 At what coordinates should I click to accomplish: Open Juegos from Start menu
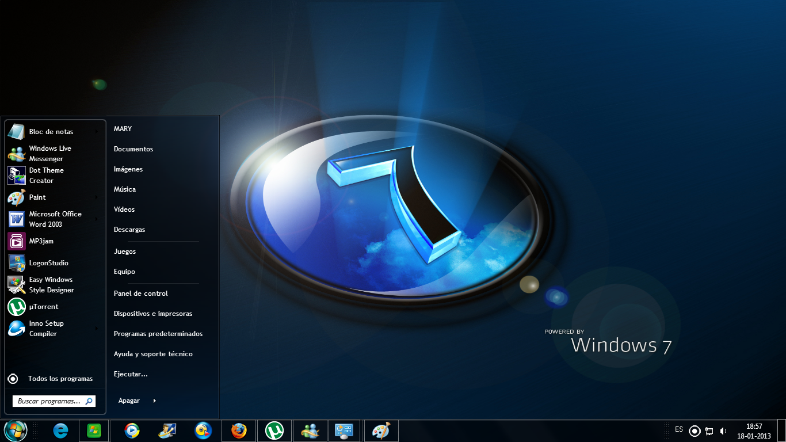[x=125, y=252]
